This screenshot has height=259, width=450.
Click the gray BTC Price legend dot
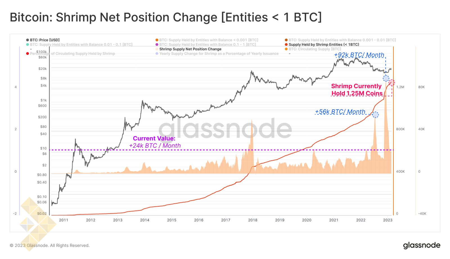pos(28,40)
